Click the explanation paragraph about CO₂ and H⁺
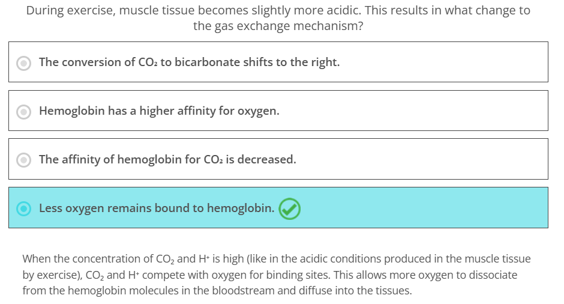Image resolution: width=564 pixels, height=304 pixels. tap(276, 275)
